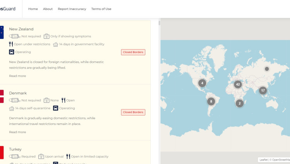
Task: Open Report Inaccuracy page
Action: coord(72,9)
